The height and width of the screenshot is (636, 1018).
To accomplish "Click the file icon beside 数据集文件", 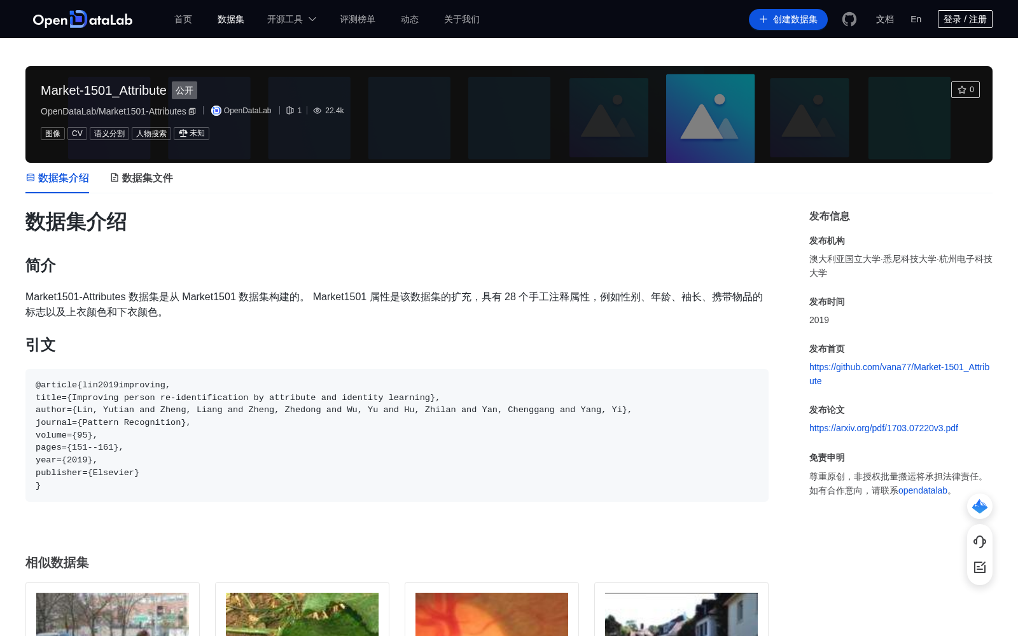I will pos(115,177).
